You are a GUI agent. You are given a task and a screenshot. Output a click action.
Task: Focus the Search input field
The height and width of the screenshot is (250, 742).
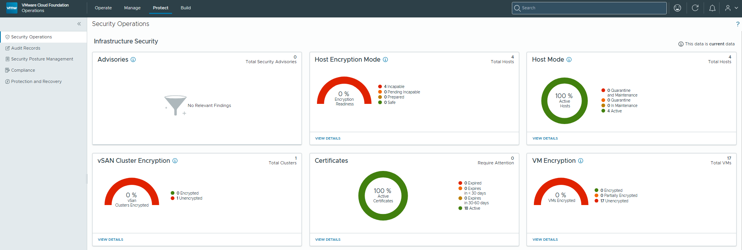[x=589, y=8]
